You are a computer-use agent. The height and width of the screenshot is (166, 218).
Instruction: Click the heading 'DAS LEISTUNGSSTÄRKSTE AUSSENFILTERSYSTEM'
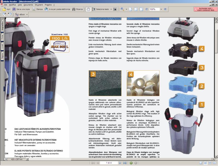(38, 129)
